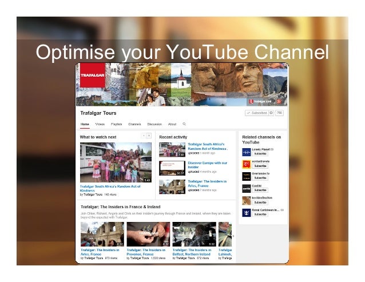Subscribe to Overlander.tv channel
Viewport: 365px width, 282px height.
pyautogui.click(x=260, y=178)
